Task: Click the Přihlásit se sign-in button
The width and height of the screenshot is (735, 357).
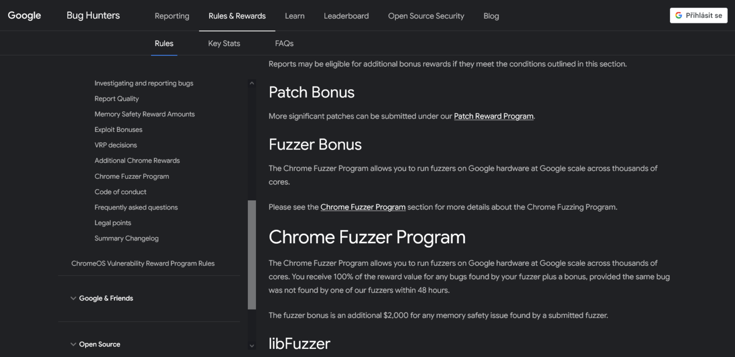Action: pyautogui.click(x=699, y=15)
